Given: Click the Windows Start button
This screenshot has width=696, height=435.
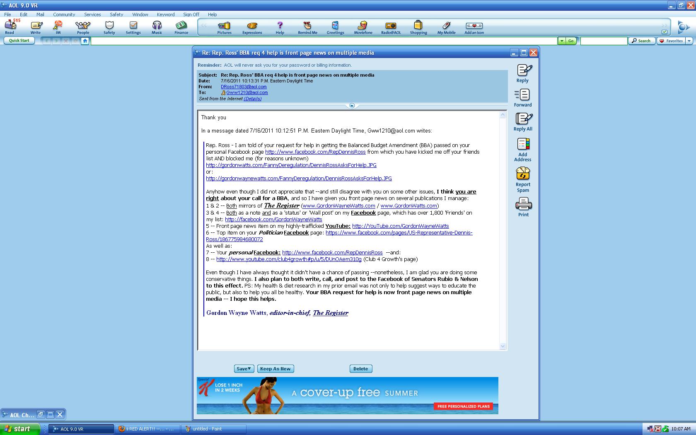Looking at the screenshot, I should click(20, 429).
